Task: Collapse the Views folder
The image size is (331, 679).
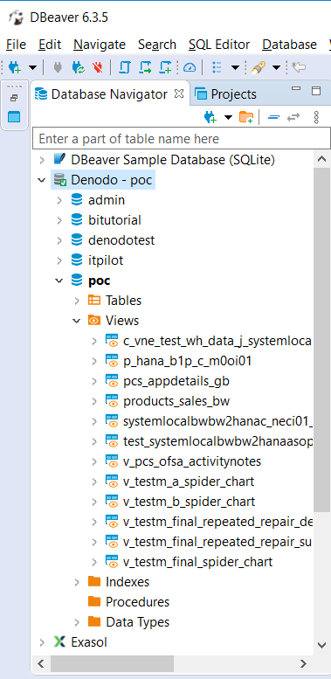Action: (x=77, y=321)
